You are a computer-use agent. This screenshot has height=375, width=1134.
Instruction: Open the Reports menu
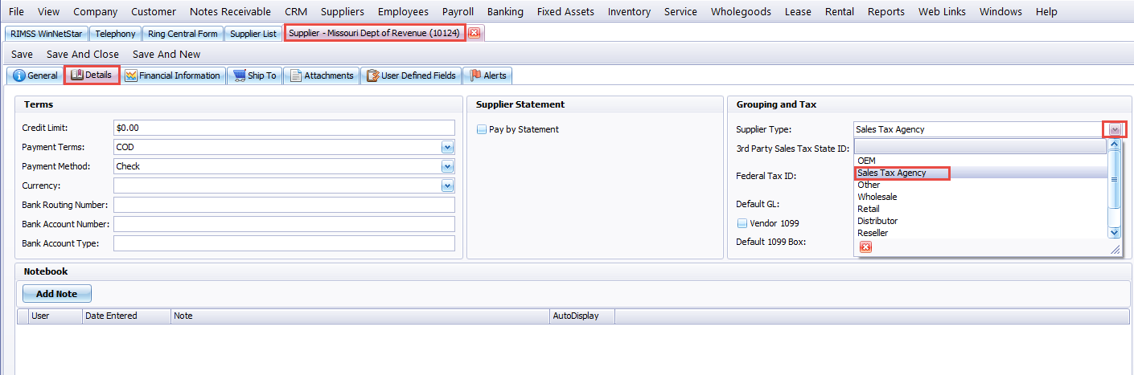click(886, 12)
